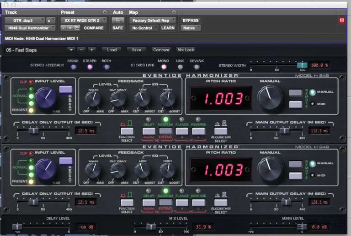Click the bottom unit Feedback Dly Only knob
351x236 pixels.
pos(117,171)
